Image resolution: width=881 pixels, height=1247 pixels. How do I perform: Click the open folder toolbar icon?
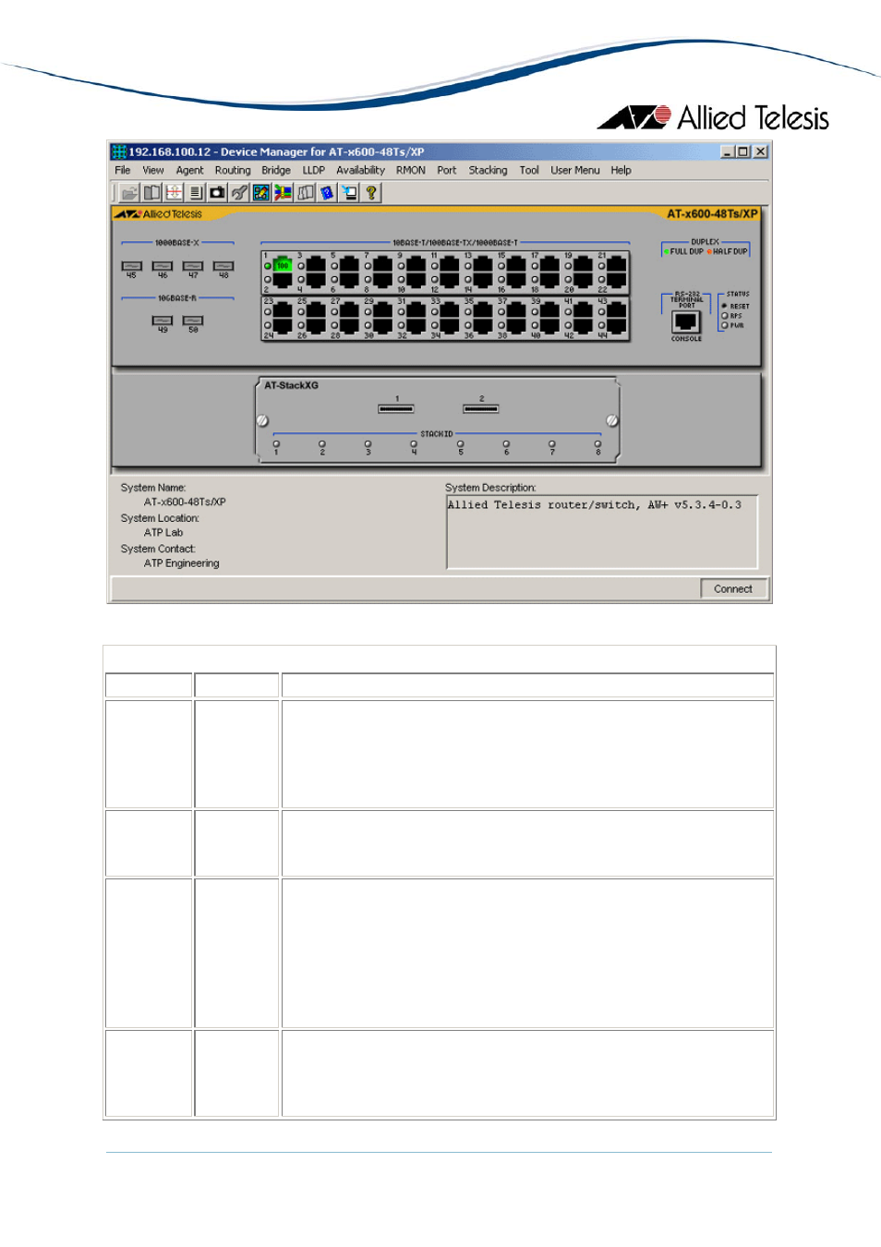pyautogui.click(x=129, y=193)
